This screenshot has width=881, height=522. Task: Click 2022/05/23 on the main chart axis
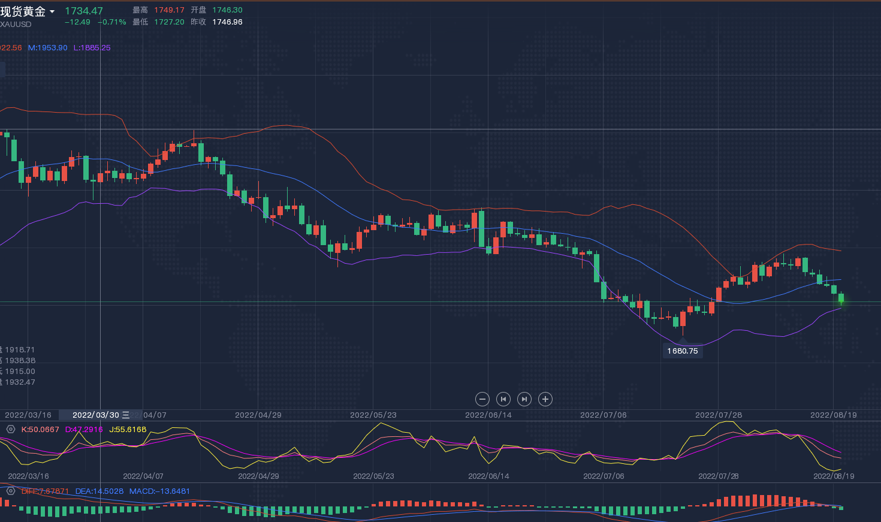pos(373,415)
